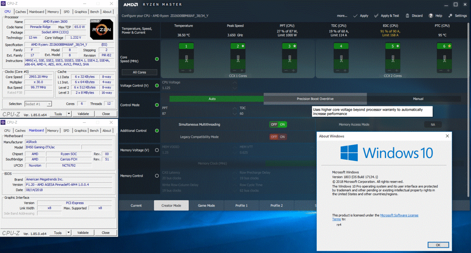The height and width of the screenshot is (253, 471).
Task: Toggle the Core Speed section green indicator
Action: [x=157, y=59]
